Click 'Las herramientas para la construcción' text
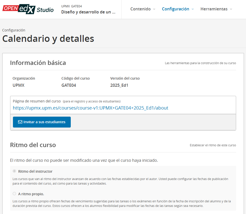This screenshot has height=214, width=246. [x=200, y=63]
